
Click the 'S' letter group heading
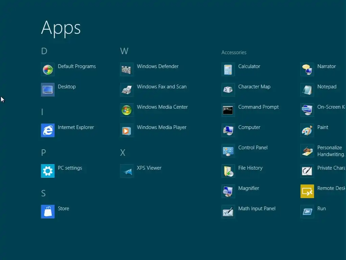click(x=43, y=193)
